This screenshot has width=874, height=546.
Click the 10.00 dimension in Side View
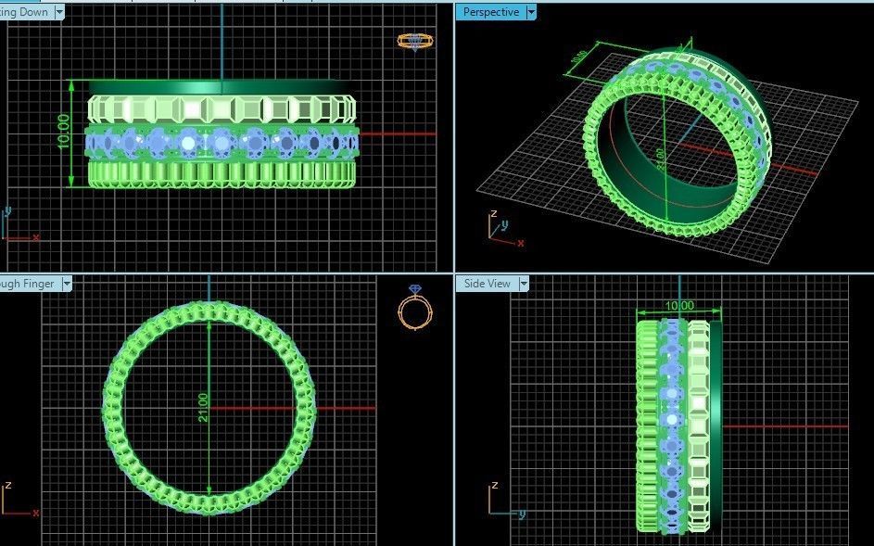(x=679, y=306)
